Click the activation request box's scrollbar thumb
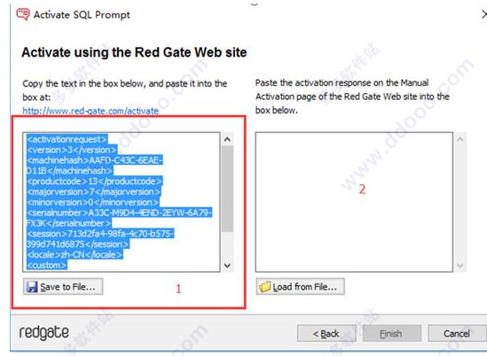 [227, 189]
